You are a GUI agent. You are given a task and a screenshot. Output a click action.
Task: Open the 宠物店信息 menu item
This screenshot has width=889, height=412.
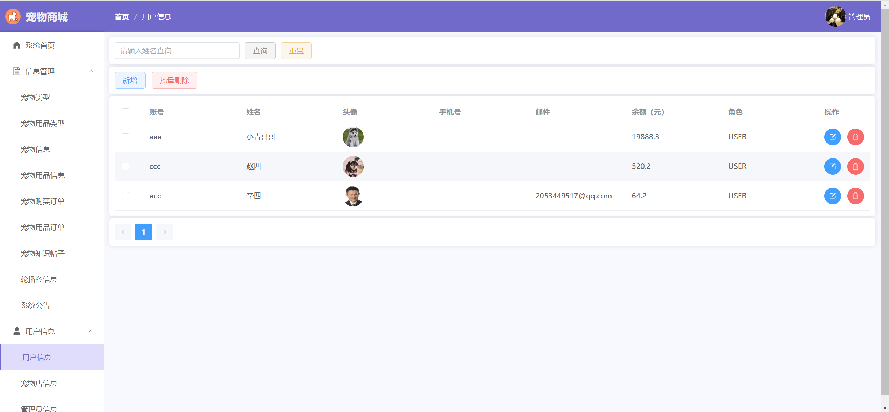(x=39, y=383)
